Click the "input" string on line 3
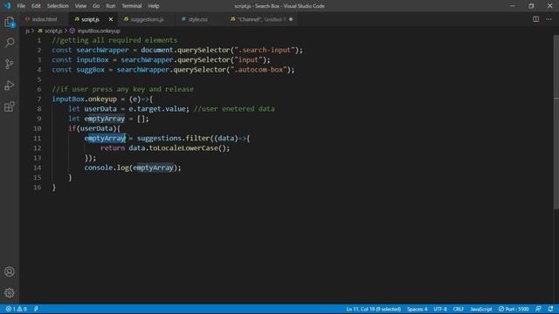Screen dimensions: 559x314 (x=248, y=60)
